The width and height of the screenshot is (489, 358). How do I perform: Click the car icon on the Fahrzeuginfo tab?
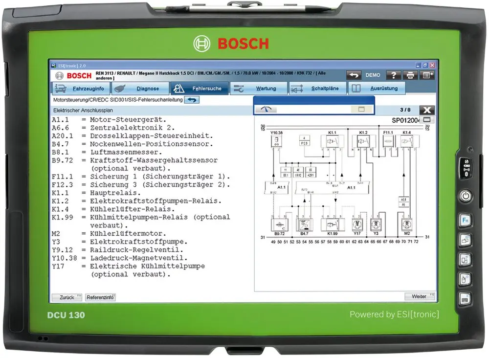(60, 87)
